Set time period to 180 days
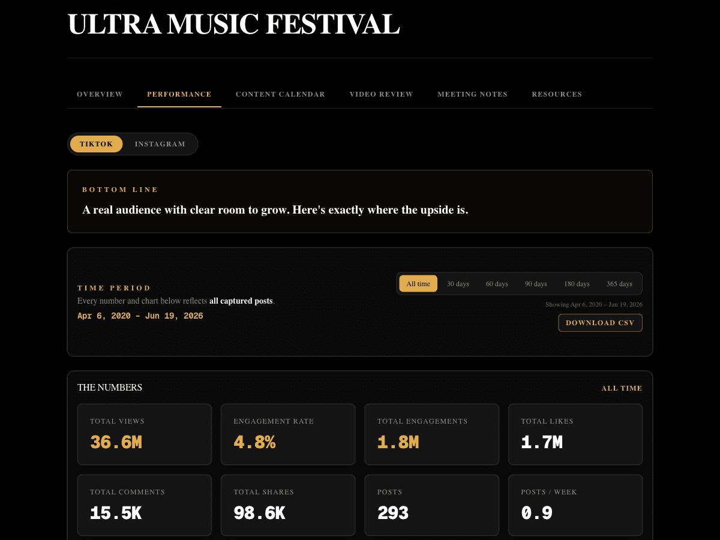720x540 pixels. coord(577,284)
